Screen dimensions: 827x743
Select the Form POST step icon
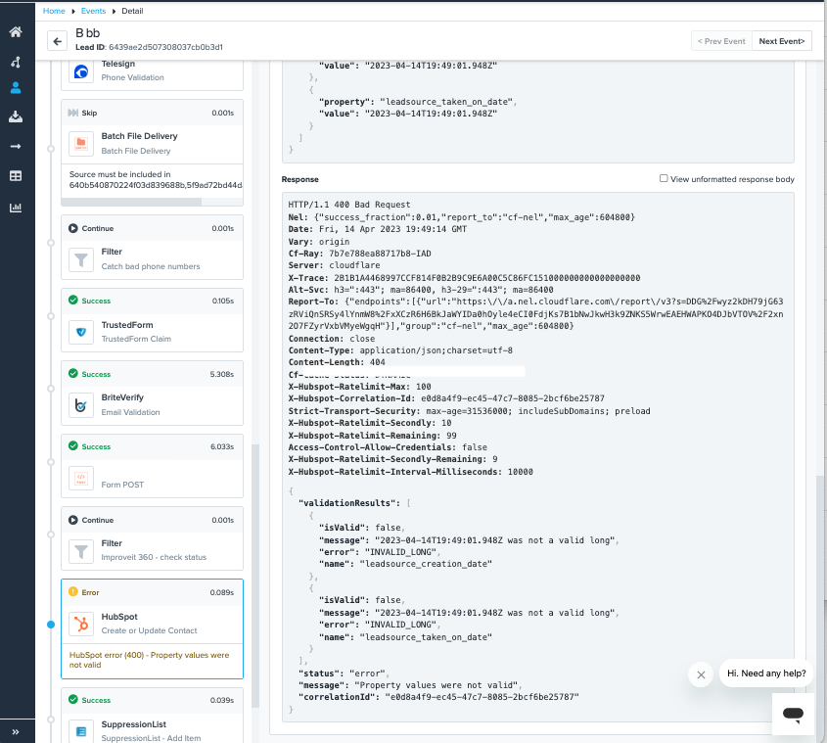point(81,478)
